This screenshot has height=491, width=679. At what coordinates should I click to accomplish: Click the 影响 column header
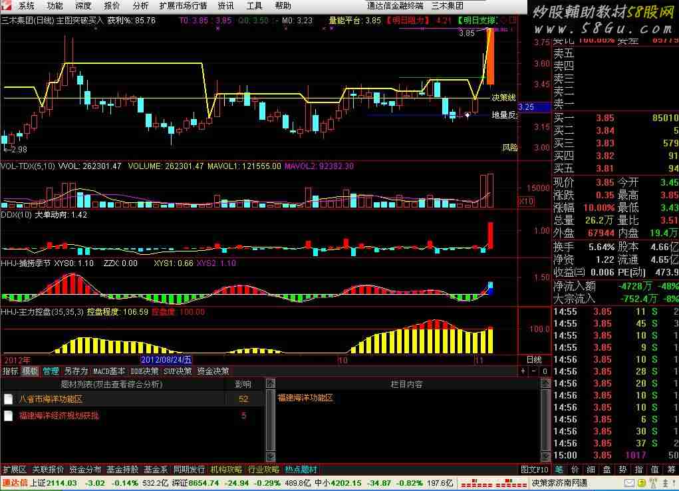coord(243,385)
